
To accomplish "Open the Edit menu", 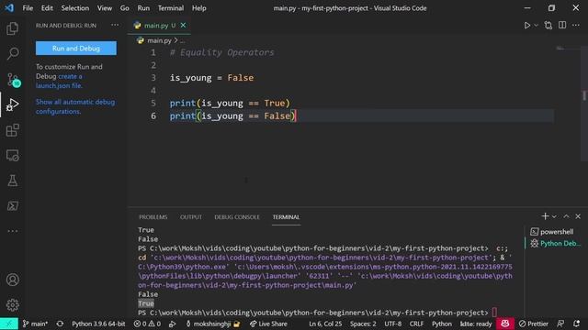I will pyautogui.click(x=47, y=8).
